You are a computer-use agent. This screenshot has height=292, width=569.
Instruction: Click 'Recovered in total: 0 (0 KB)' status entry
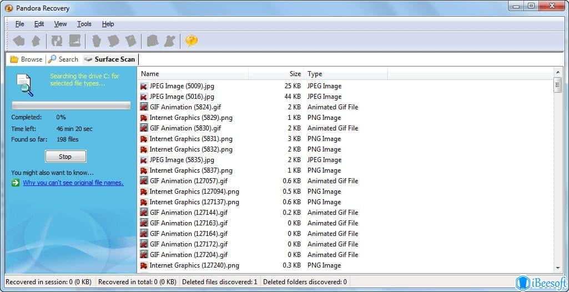click(137, 282)
